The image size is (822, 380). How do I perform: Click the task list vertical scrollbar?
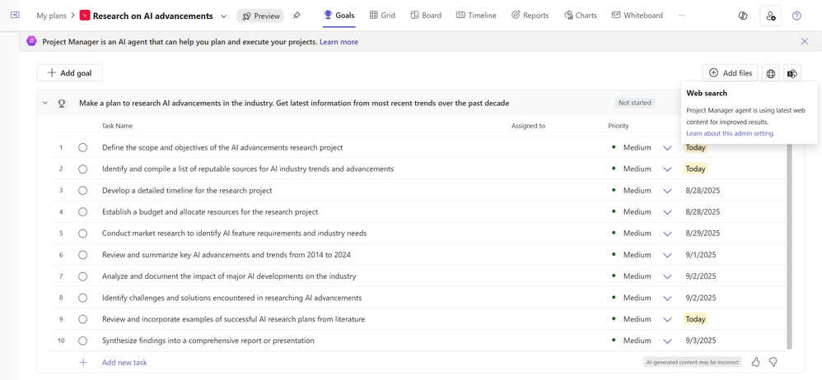789,247
